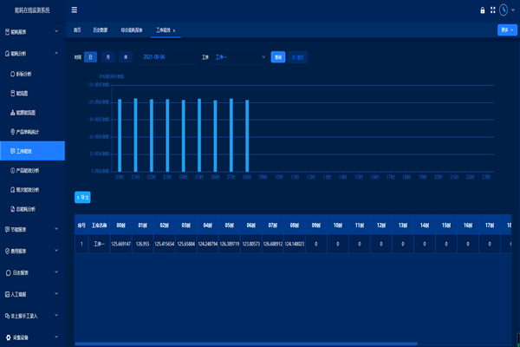Open the 总能耗分析 sidebar item

click(x=31, y=209)
